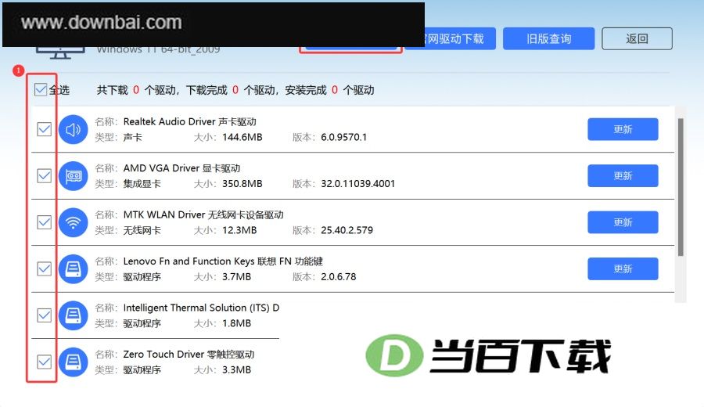The width and height of the screenshot is (704, 407).
Task: Uncheck Lenovo Fn and Function Keys checkbox
Action: point(44,268)
